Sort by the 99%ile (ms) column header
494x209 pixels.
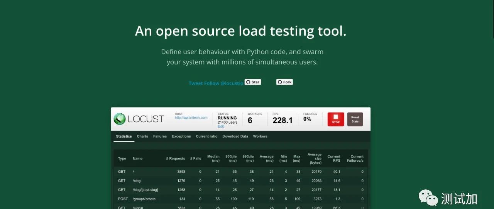click(x=248, y=159)
